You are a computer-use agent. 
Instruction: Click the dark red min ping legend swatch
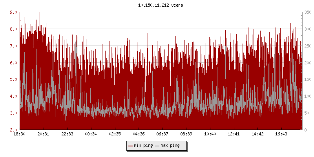point(131,146)
